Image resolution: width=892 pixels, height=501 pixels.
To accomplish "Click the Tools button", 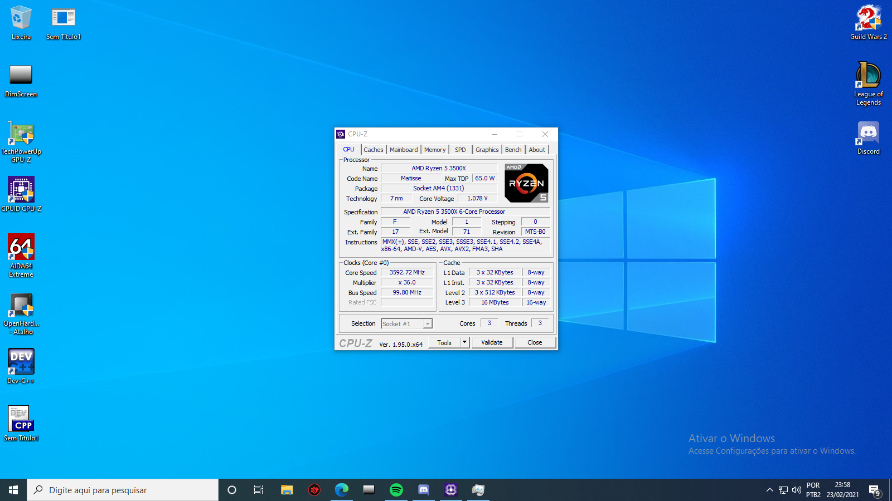I will (444, 342).
